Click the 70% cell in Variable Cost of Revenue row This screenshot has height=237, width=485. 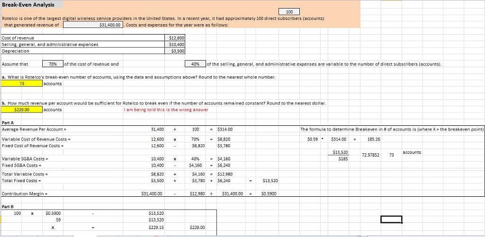click(195, 139)
